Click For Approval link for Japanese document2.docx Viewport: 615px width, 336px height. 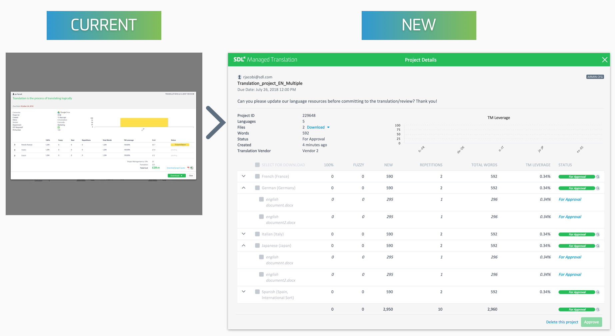[570, 274]
